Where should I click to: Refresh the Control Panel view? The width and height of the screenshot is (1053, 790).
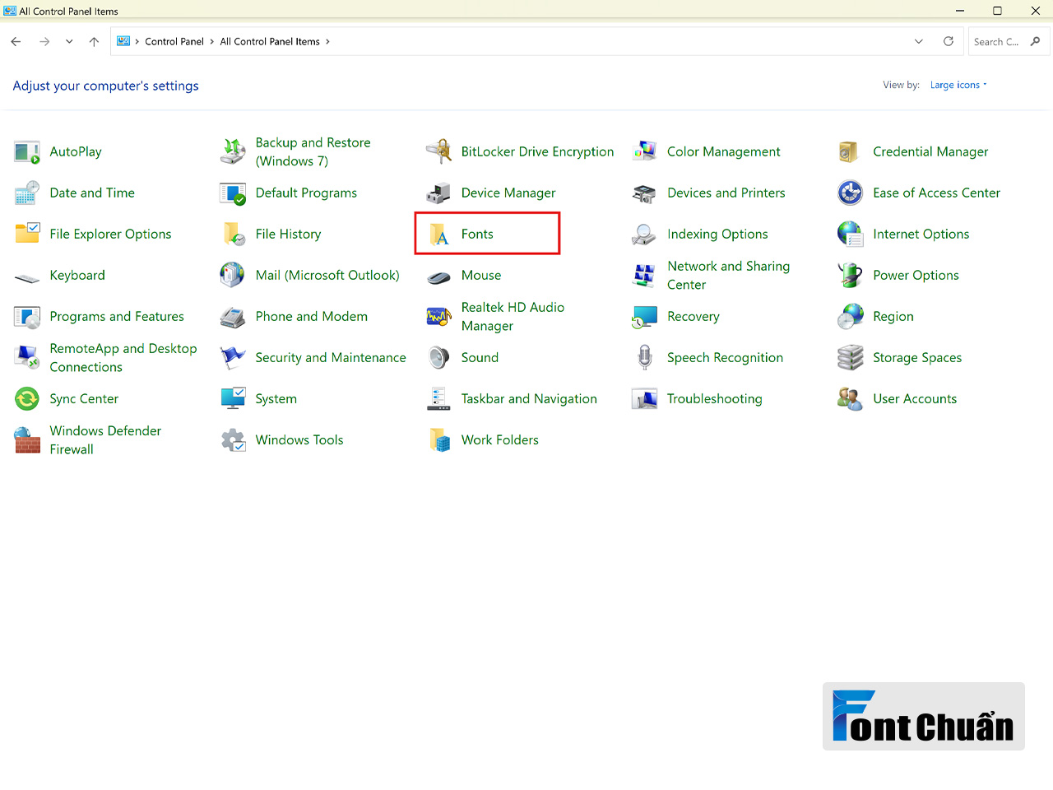[949, 41]
